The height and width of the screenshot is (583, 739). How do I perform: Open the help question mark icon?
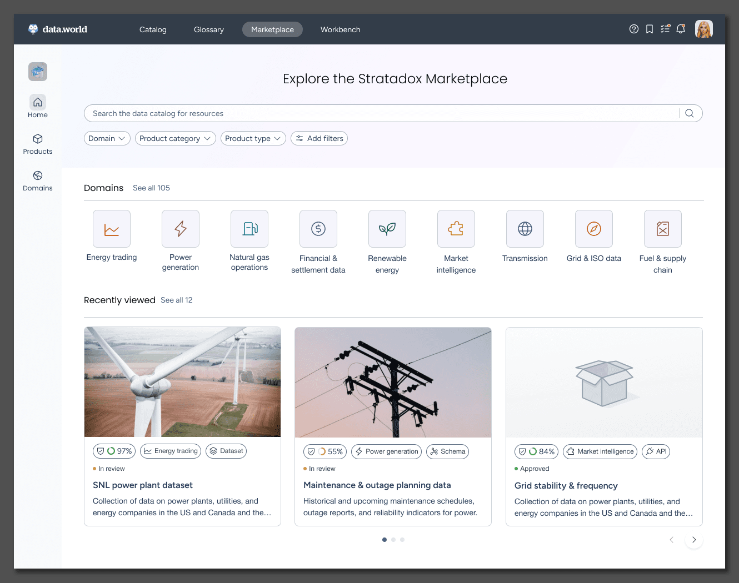click(x=633, y=29)
